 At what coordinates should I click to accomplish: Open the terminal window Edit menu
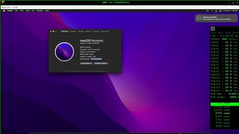[221, 33]
